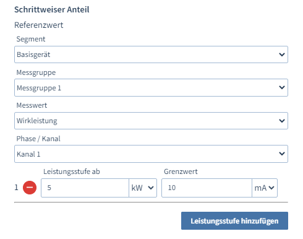Viewport: 303px width, 239px height.
Task: Change the mA unit selector for Grenzwert
Action: point(265,188)
